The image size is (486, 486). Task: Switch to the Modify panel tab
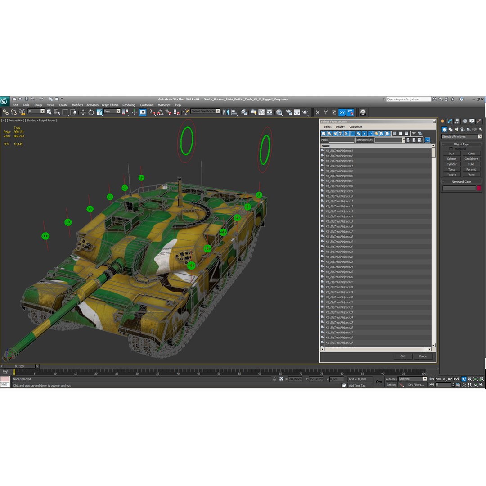[x=450, y=121]
